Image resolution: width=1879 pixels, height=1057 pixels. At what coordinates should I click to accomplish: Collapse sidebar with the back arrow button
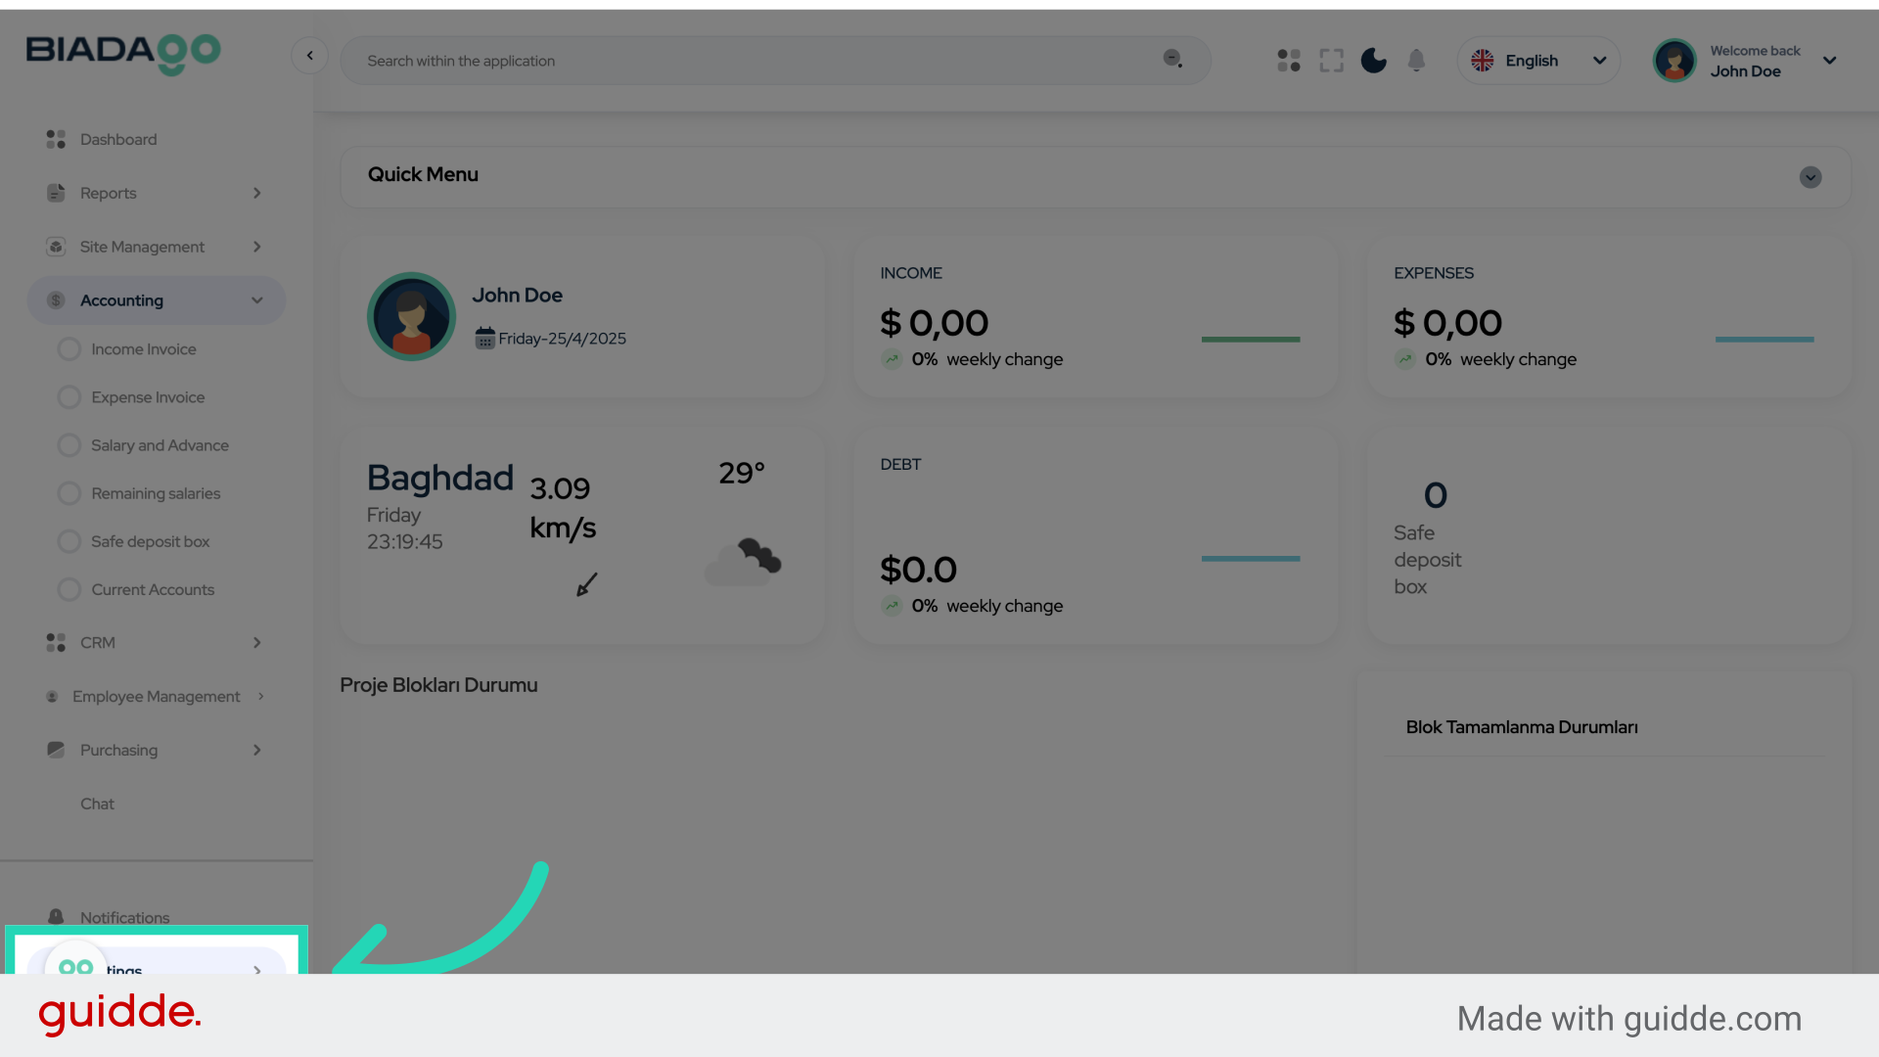click(x=310, y=56)
